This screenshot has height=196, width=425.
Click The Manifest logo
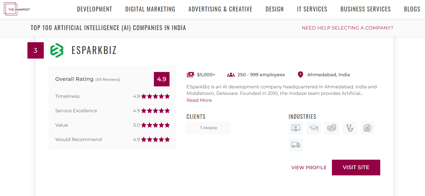[17, 9]
